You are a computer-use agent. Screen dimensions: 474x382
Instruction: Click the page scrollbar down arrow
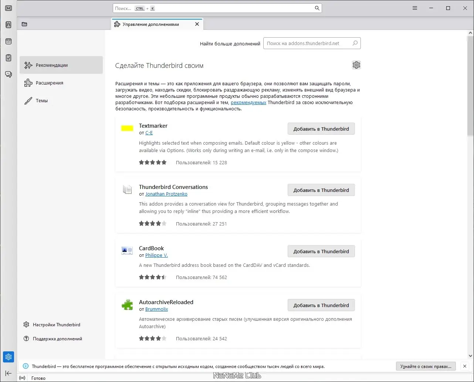point(471,355)
